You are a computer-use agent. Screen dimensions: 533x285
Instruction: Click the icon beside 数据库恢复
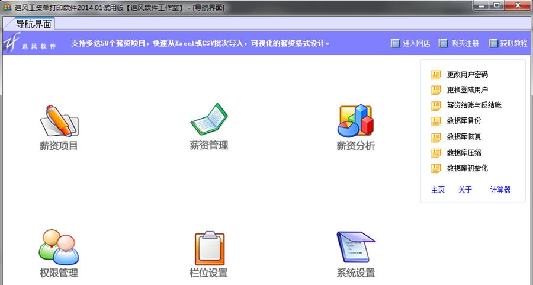pyautogui.click(x=436, y=137)
